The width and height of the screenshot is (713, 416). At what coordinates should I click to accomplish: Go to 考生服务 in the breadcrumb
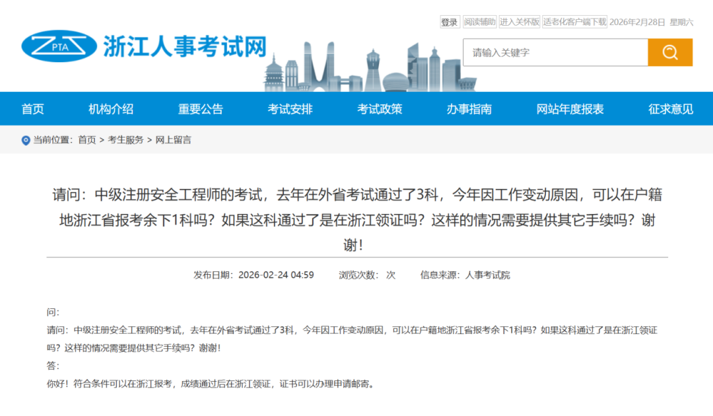tap(125, 140)
